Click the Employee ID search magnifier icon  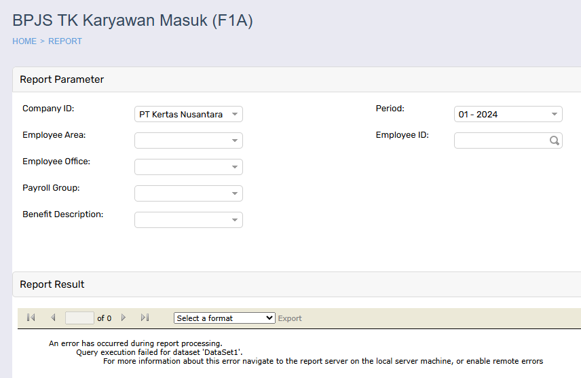[554, 140]
